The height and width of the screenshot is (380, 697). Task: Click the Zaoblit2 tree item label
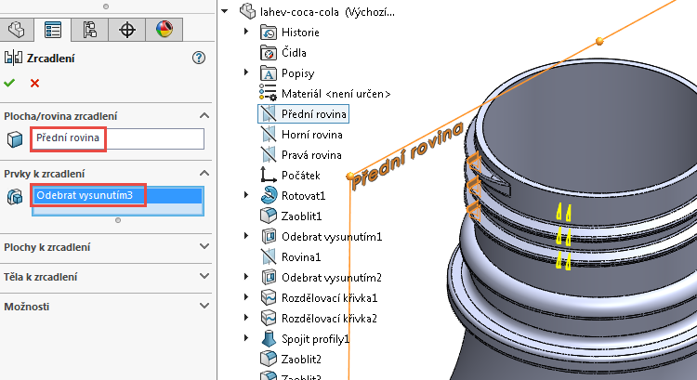point(301,360)
